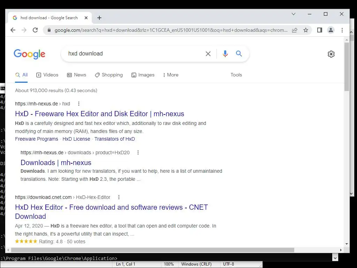Switch to Videos results

point(47,75)
